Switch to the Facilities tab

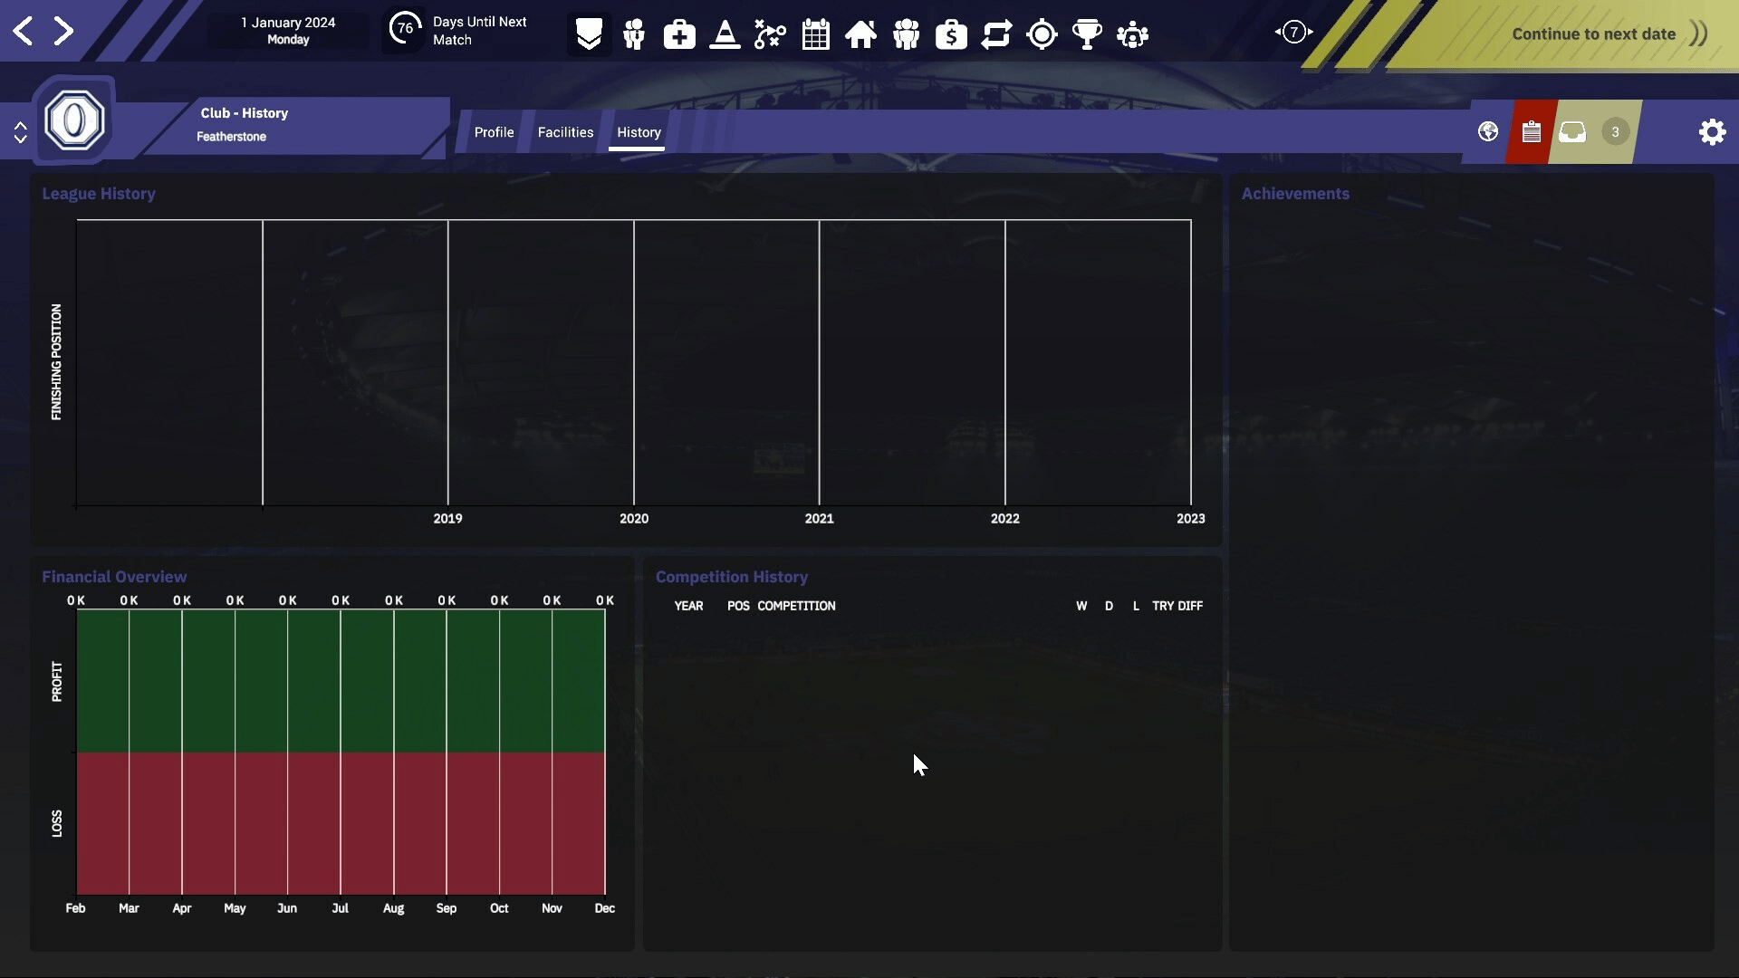565,132
